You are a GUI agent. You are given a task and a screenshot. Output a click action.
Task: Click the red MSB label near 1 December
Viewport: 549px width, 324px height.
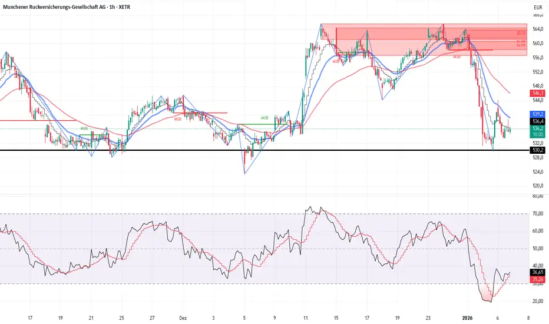178,119
